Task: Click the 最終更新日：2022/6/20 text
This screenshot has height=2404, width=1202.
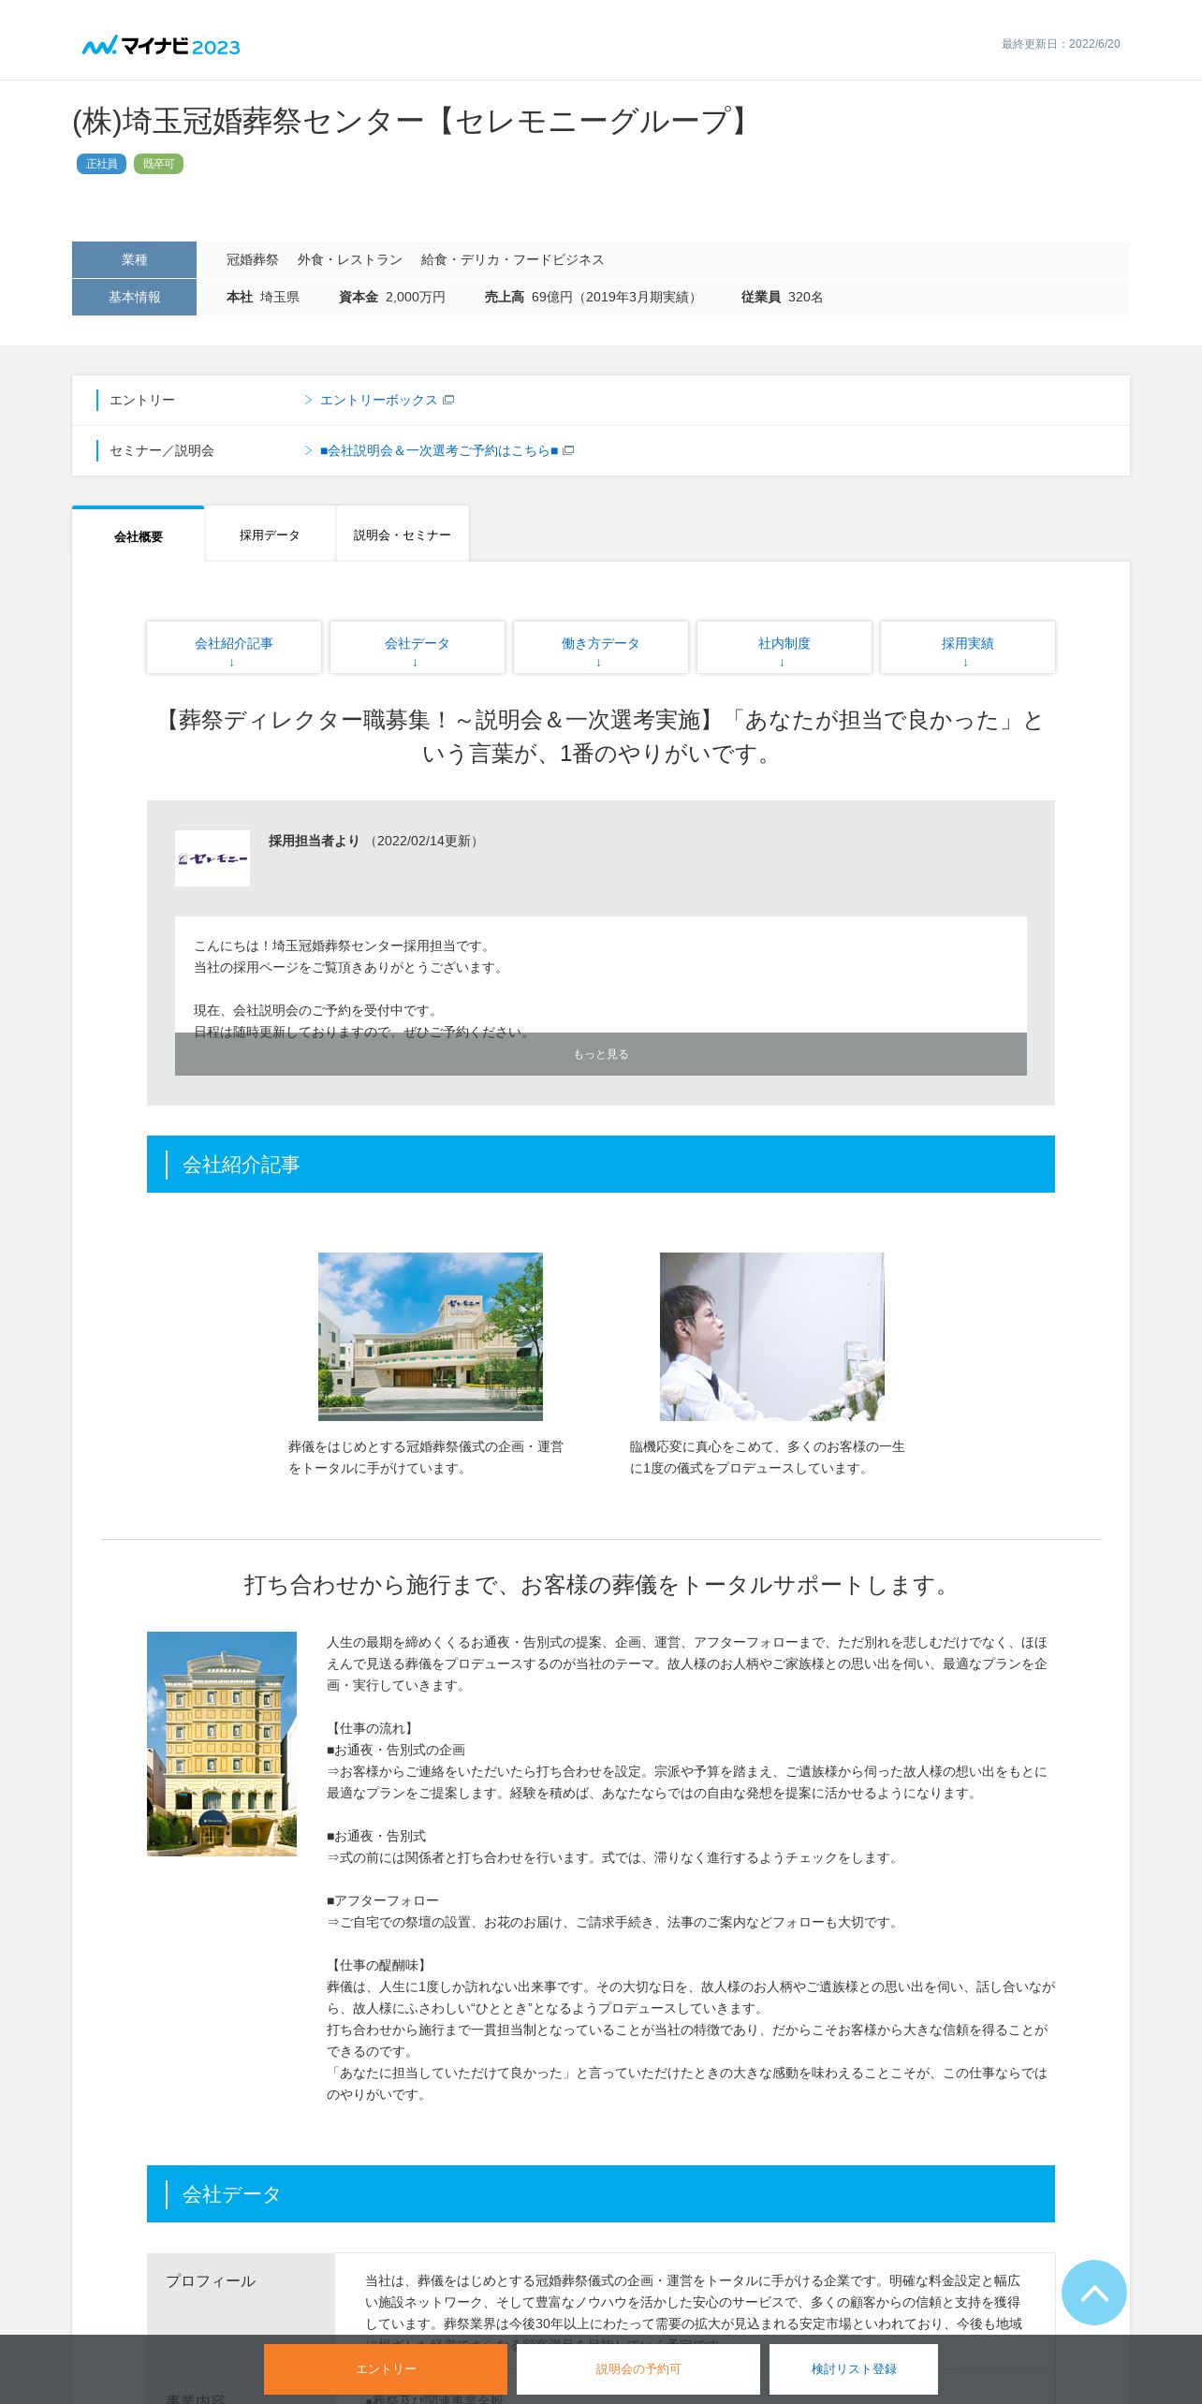Action: (x=1061, y=44)
